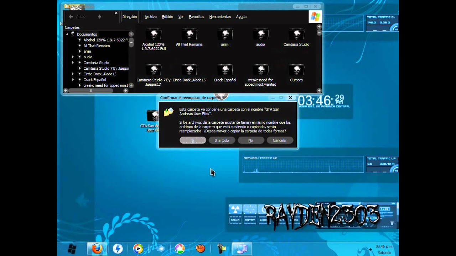This screenshot has width=456, height=256.
Task: Expand Circle.Dock_Alado15 in folder tree
Action: pos(73,74)
